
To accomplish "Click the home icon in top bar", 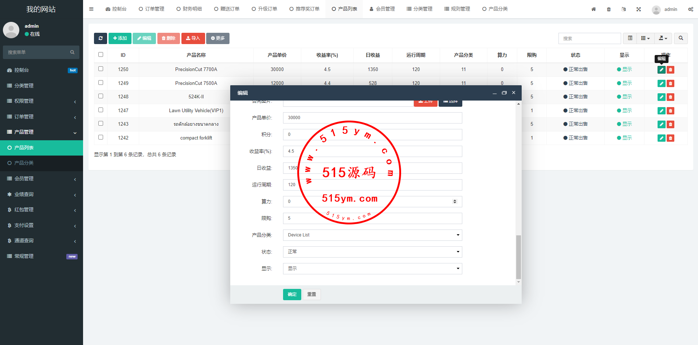I will pyautogui.click(x=593, y=9).
